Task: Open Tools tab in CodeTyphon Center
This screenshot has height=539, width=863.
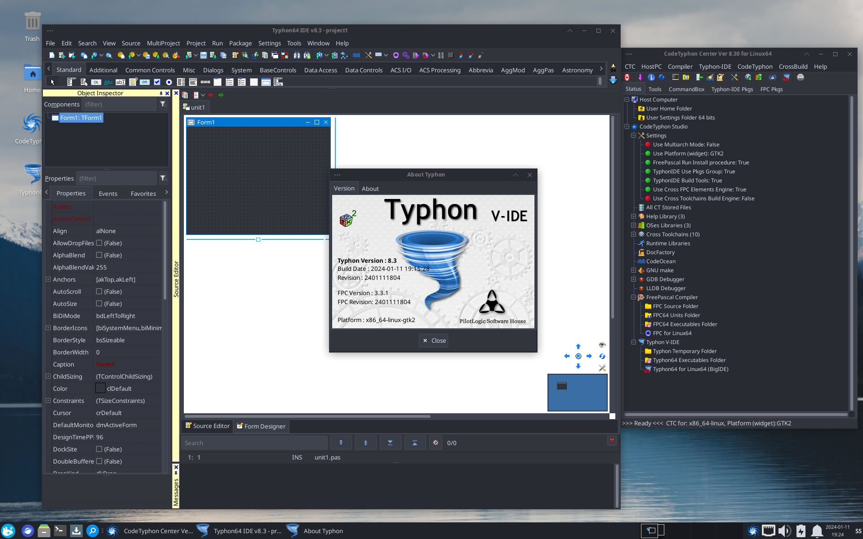Action: [x=654, y=89]
